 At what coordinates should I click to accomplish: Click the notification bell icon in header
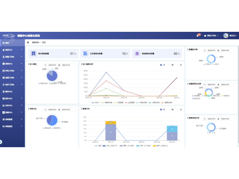pos(198,35)
